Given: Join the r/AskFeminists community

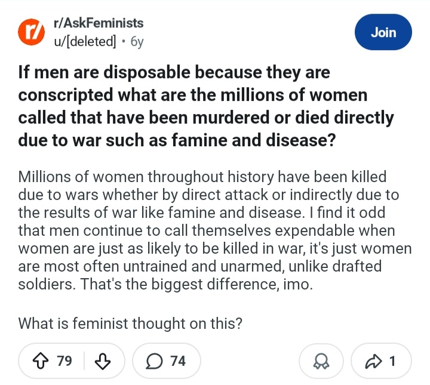Looking at the screenshot, I should tap(383, 32).
